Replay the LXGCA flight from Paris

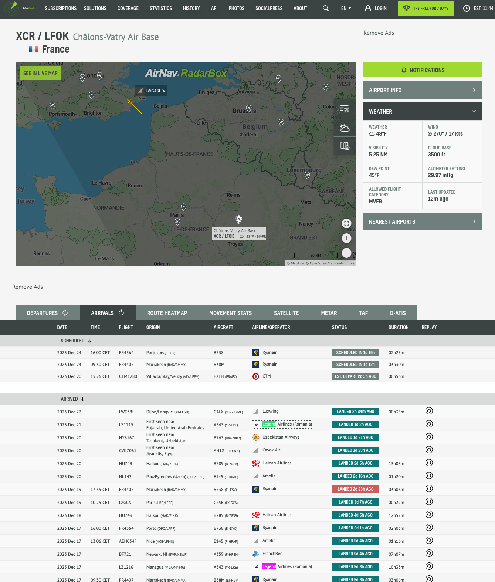tap(429, 501)
